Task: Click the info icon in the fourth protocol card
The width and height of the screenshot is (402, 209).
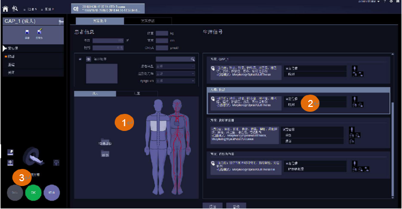Action: [x=213, y=163]
